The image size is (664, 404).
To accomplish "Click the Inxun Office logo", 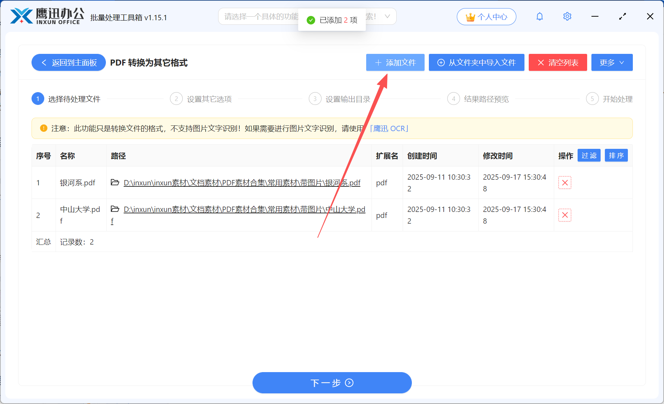I will (x=47, y=16).
